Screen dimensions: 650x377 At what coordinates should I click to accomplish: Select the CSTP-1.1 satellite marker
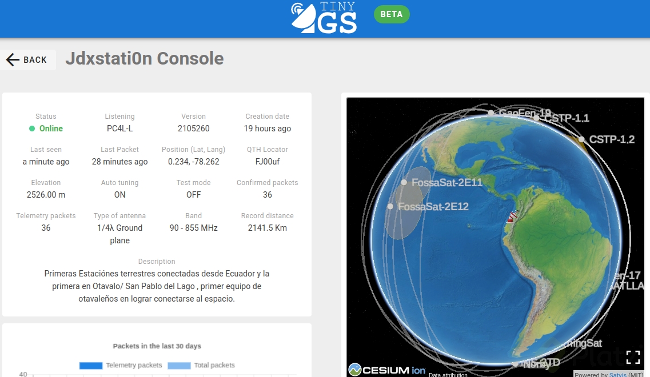[536, 118]
